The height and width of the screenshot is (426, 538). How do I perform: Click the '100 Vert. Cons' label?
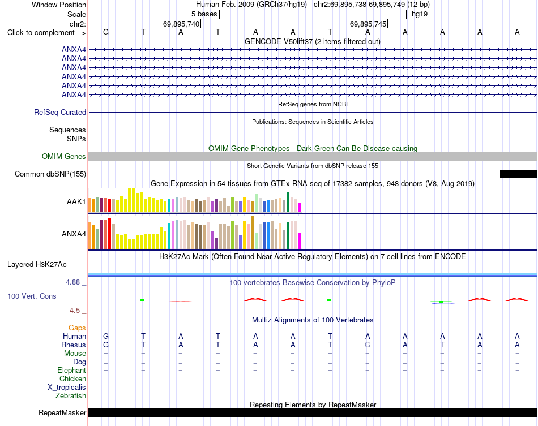pyautogui.click(x=32, y=296)
